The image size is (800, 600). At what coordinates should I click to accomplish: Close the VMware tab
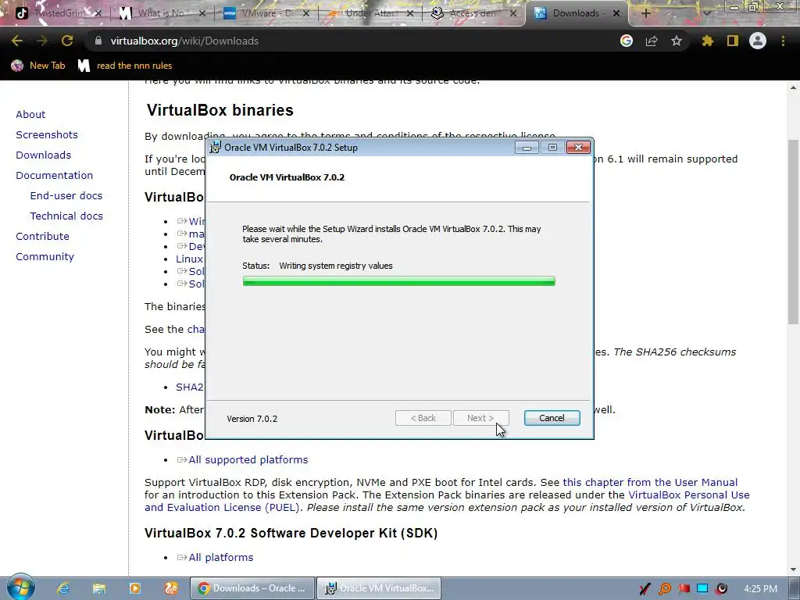click(306, 13)
